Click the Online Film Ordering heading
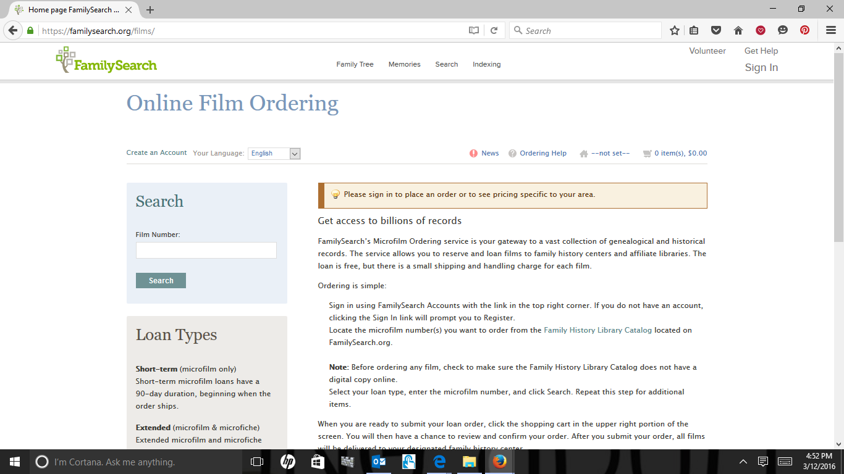 232,103
